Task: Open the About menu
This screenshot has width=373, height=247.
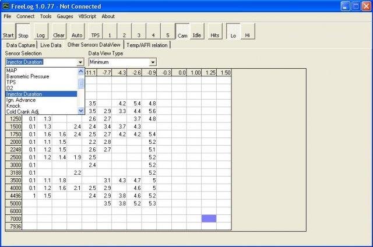Action: coord(108,16)
